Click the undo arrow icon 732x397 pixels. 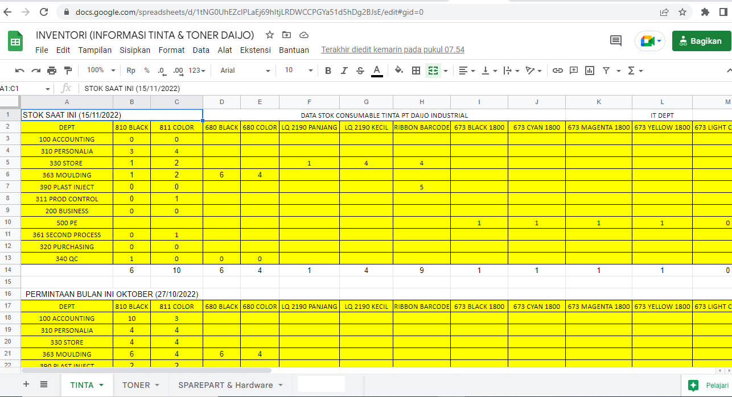pyautogui.click(x=20, y=71)
